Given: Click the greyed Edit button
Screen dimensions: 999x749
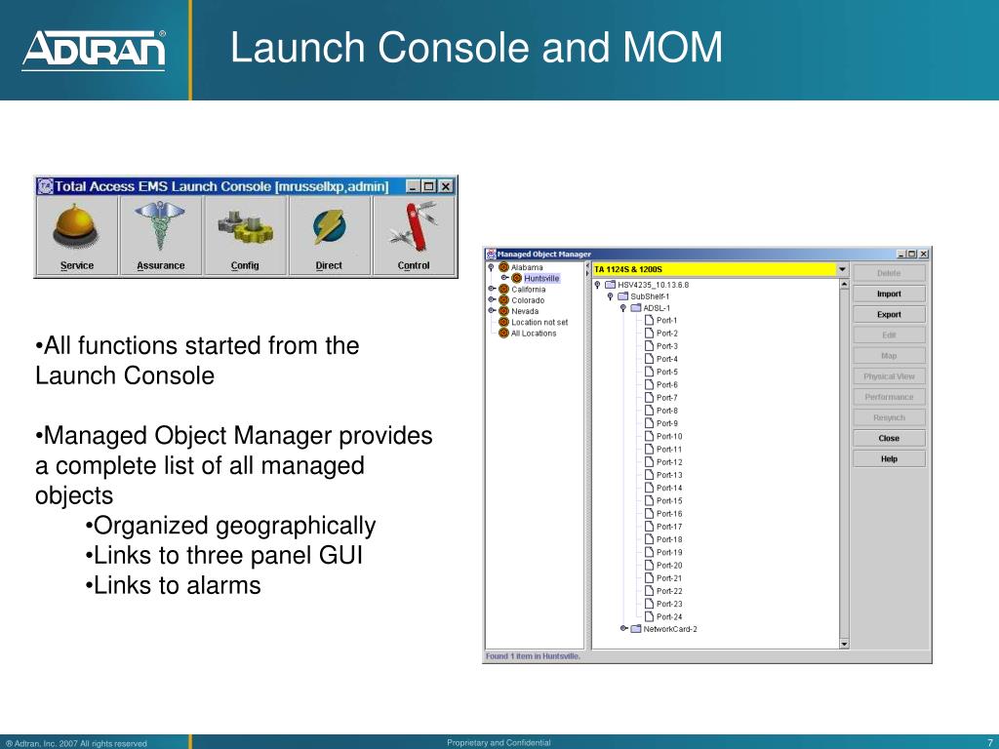Looking at the screenshot, I should (889, 335).
